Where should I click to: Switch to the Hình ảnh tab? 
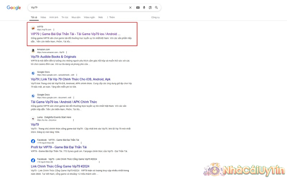pos(54,17)
